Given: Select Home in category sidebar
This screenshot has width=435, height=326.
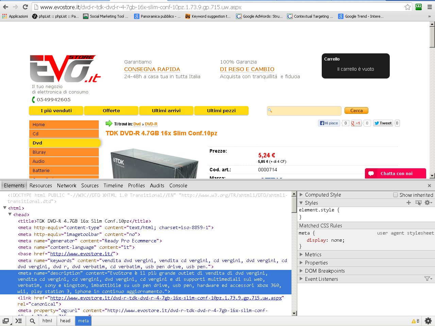Looking at the screenshot, I should pyautogui.click(x=64, y=124).
